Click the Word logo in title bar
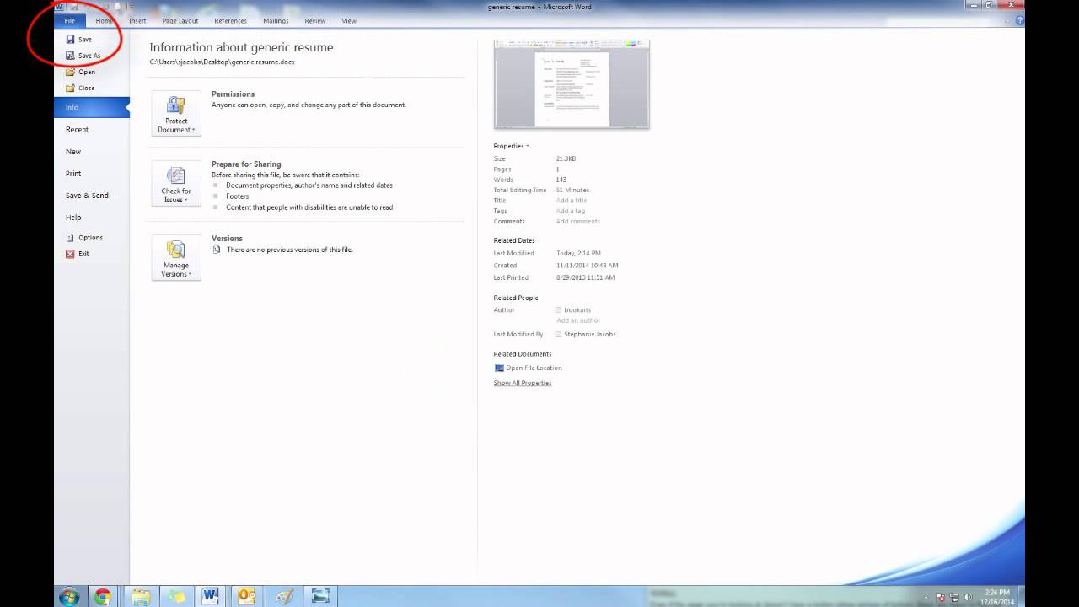Screen dimensions: 1079x607 click(x=60, y=7)
